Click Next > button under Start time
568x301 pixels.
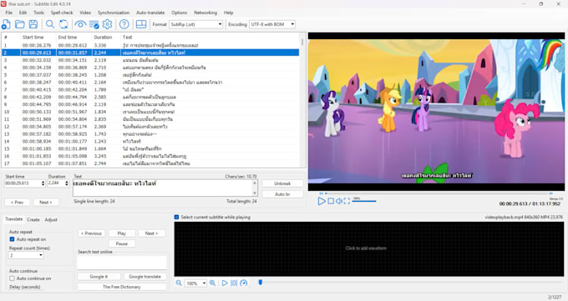(46, 203)
